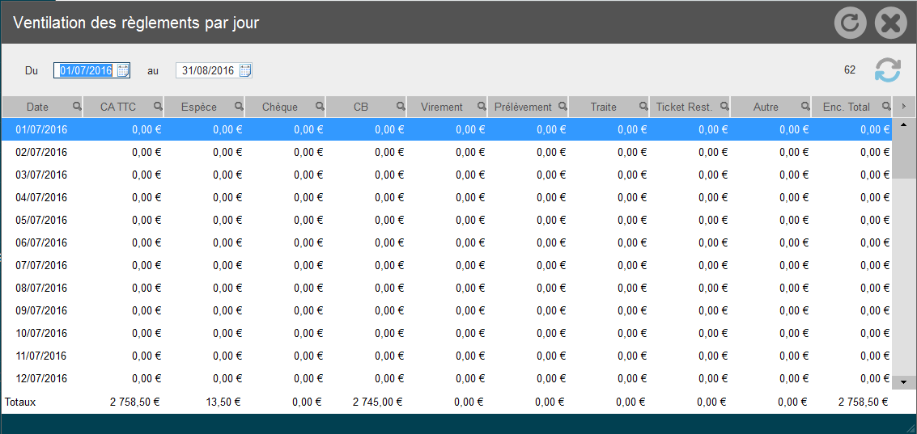Click the search icon in Espèce header
This screenshot has width=917, height=434.
click(239, 107)
